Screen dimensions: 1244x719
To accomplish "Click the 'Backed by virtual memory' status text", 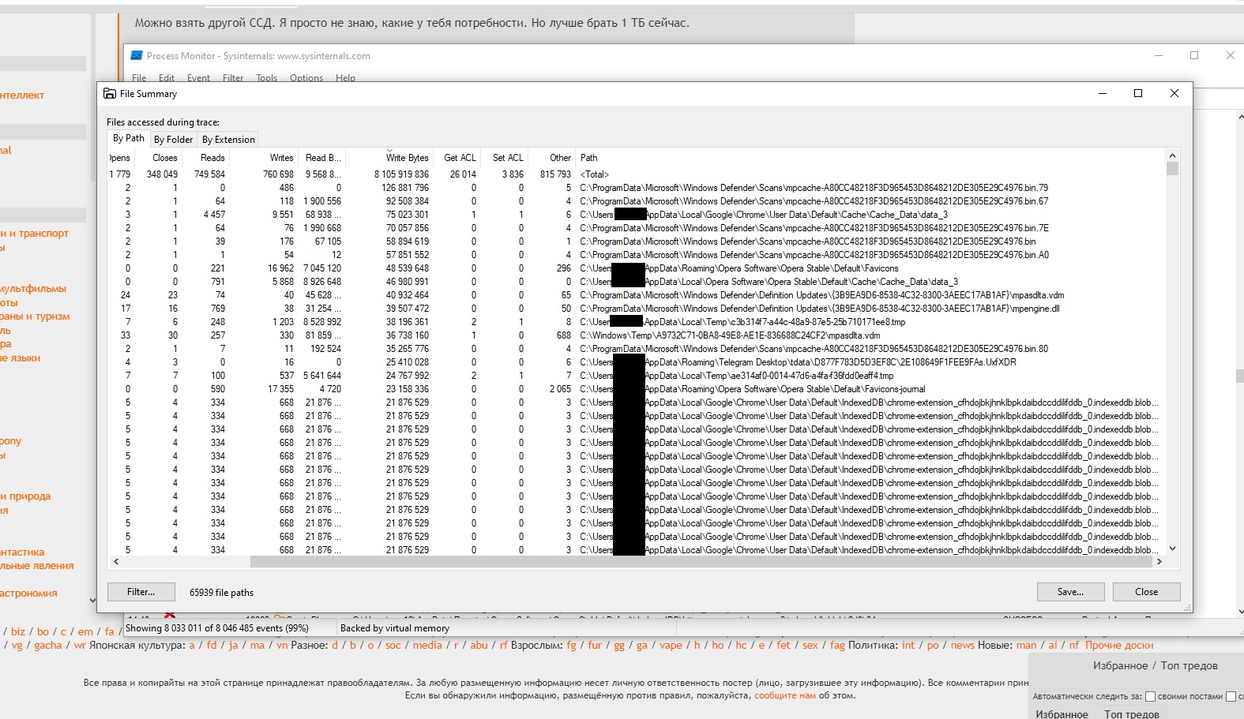I will 395,628.
